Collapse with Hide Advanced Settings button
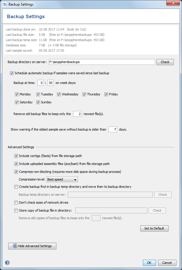 tap(32, 246)
